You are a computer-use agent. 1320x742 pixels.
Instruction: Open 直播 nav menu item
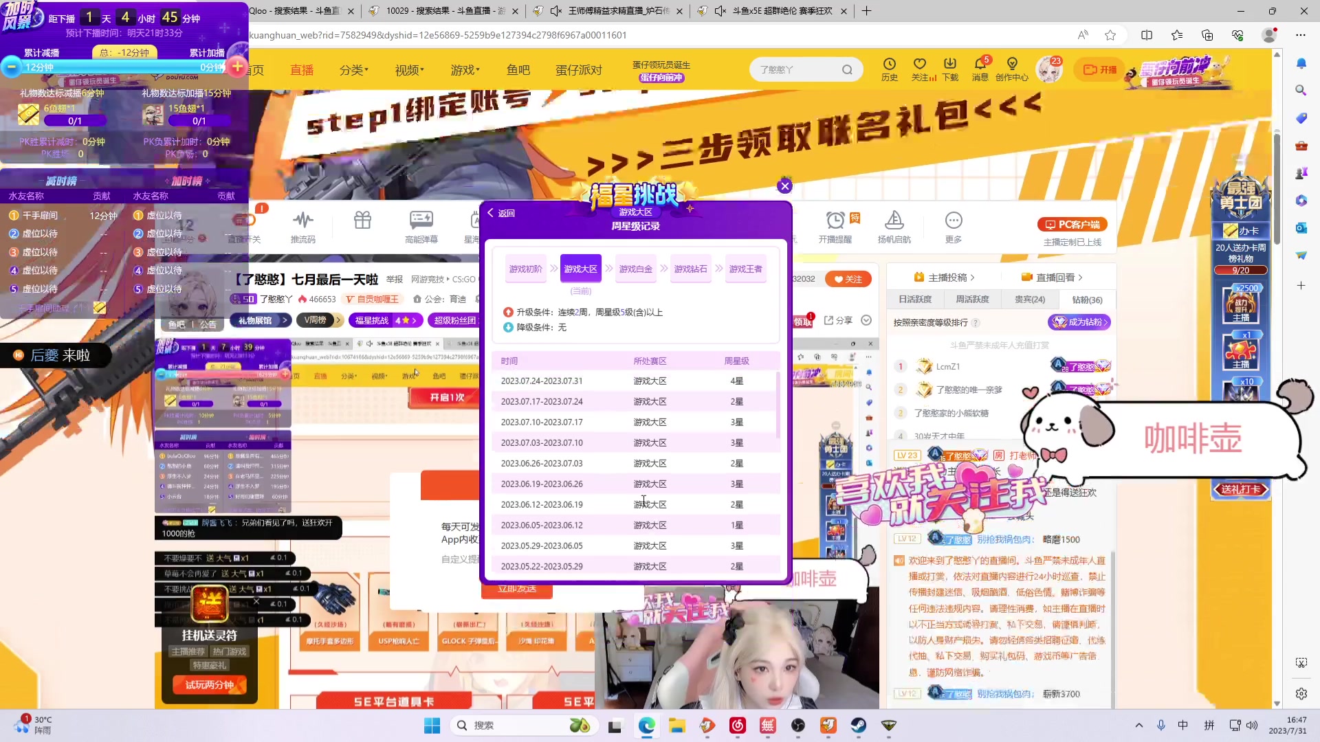tap(302, 70)
